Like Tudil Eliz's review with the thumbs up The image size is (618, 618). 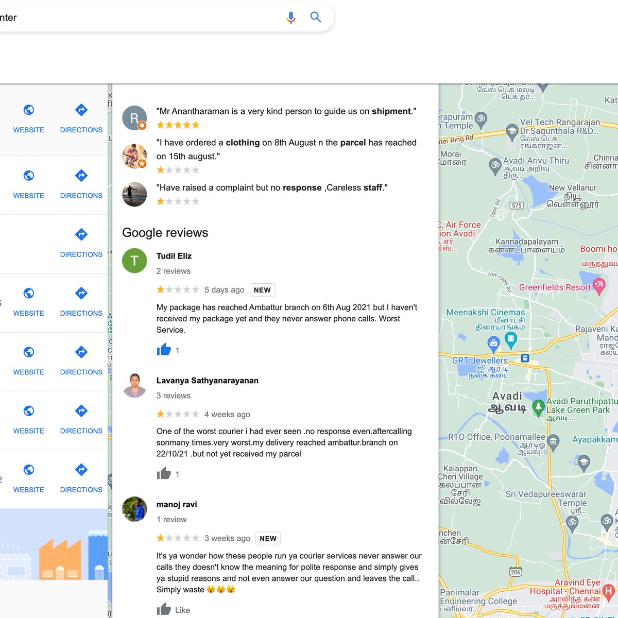[x=164, y=350]
